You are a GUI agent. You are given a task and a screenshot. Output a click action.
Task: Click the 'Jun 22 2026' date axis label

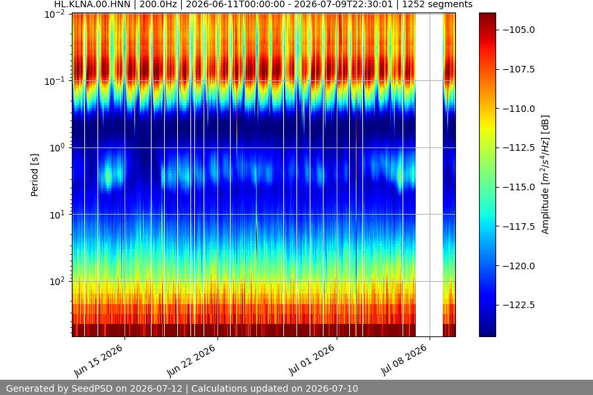coord(191,361)
